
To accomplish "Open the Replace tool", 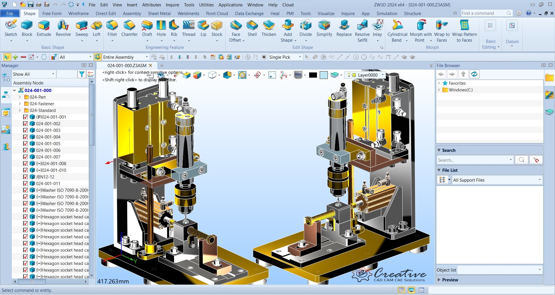I will tap(344, 28).
